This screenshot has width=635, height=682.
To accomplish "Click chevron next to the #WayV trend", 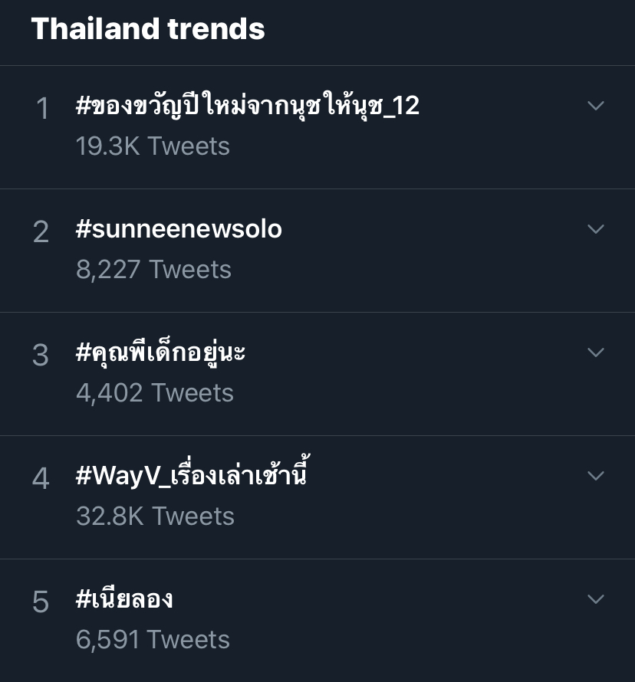I will (596, 476).
